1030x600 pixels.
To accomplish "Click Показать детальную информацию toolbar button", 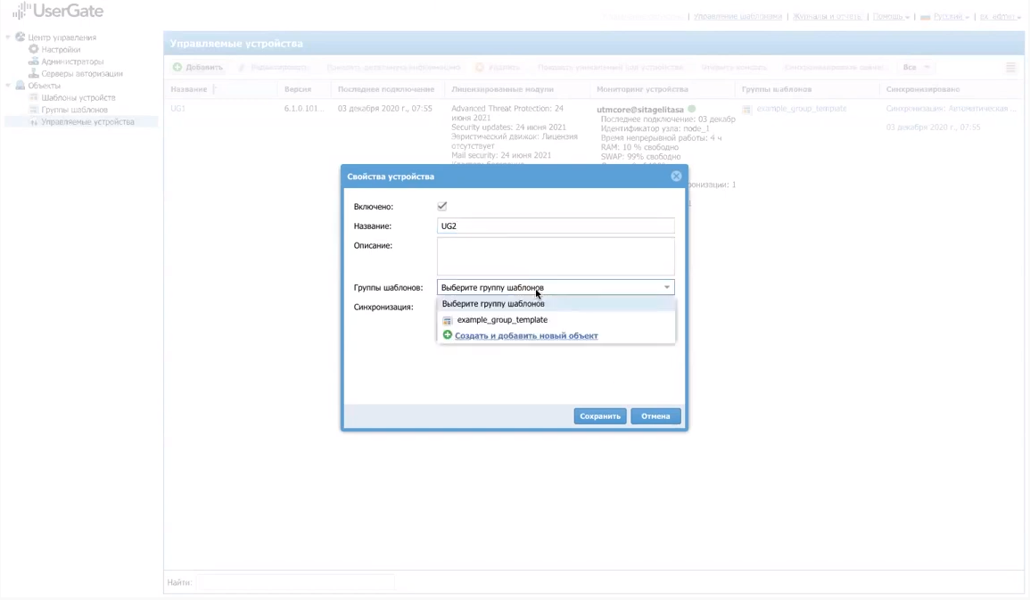I will tap(393, 67).
